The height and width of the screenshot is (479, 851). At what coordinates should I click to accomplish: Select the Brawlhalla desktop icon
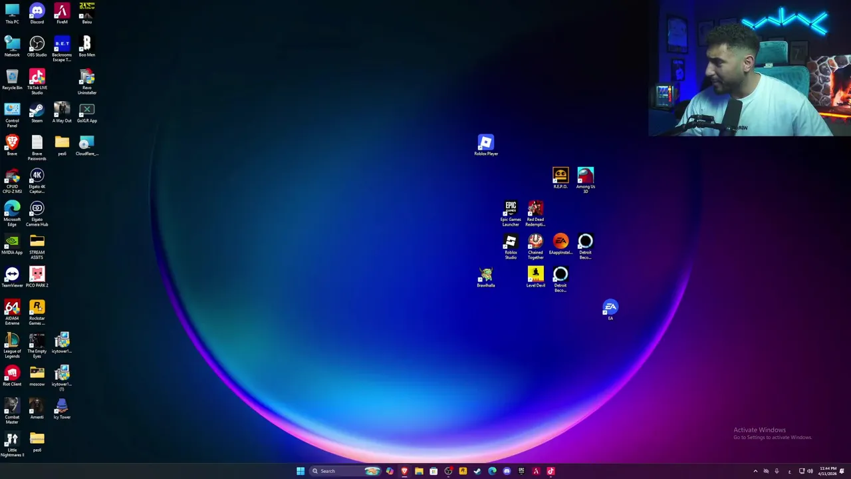[x=486, y=277]
